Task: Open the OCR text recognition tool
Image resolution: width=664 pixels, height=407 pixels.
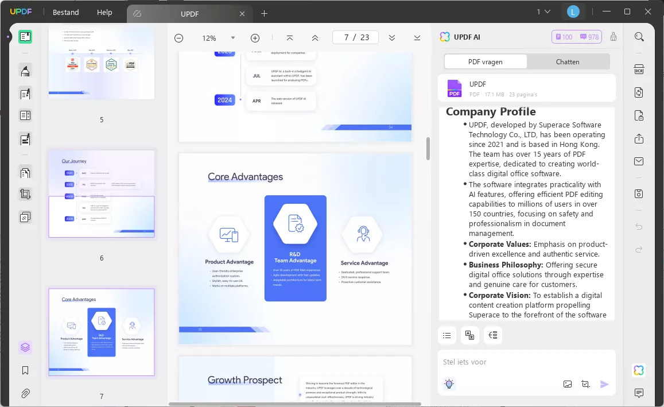Action: pos(639,69)
